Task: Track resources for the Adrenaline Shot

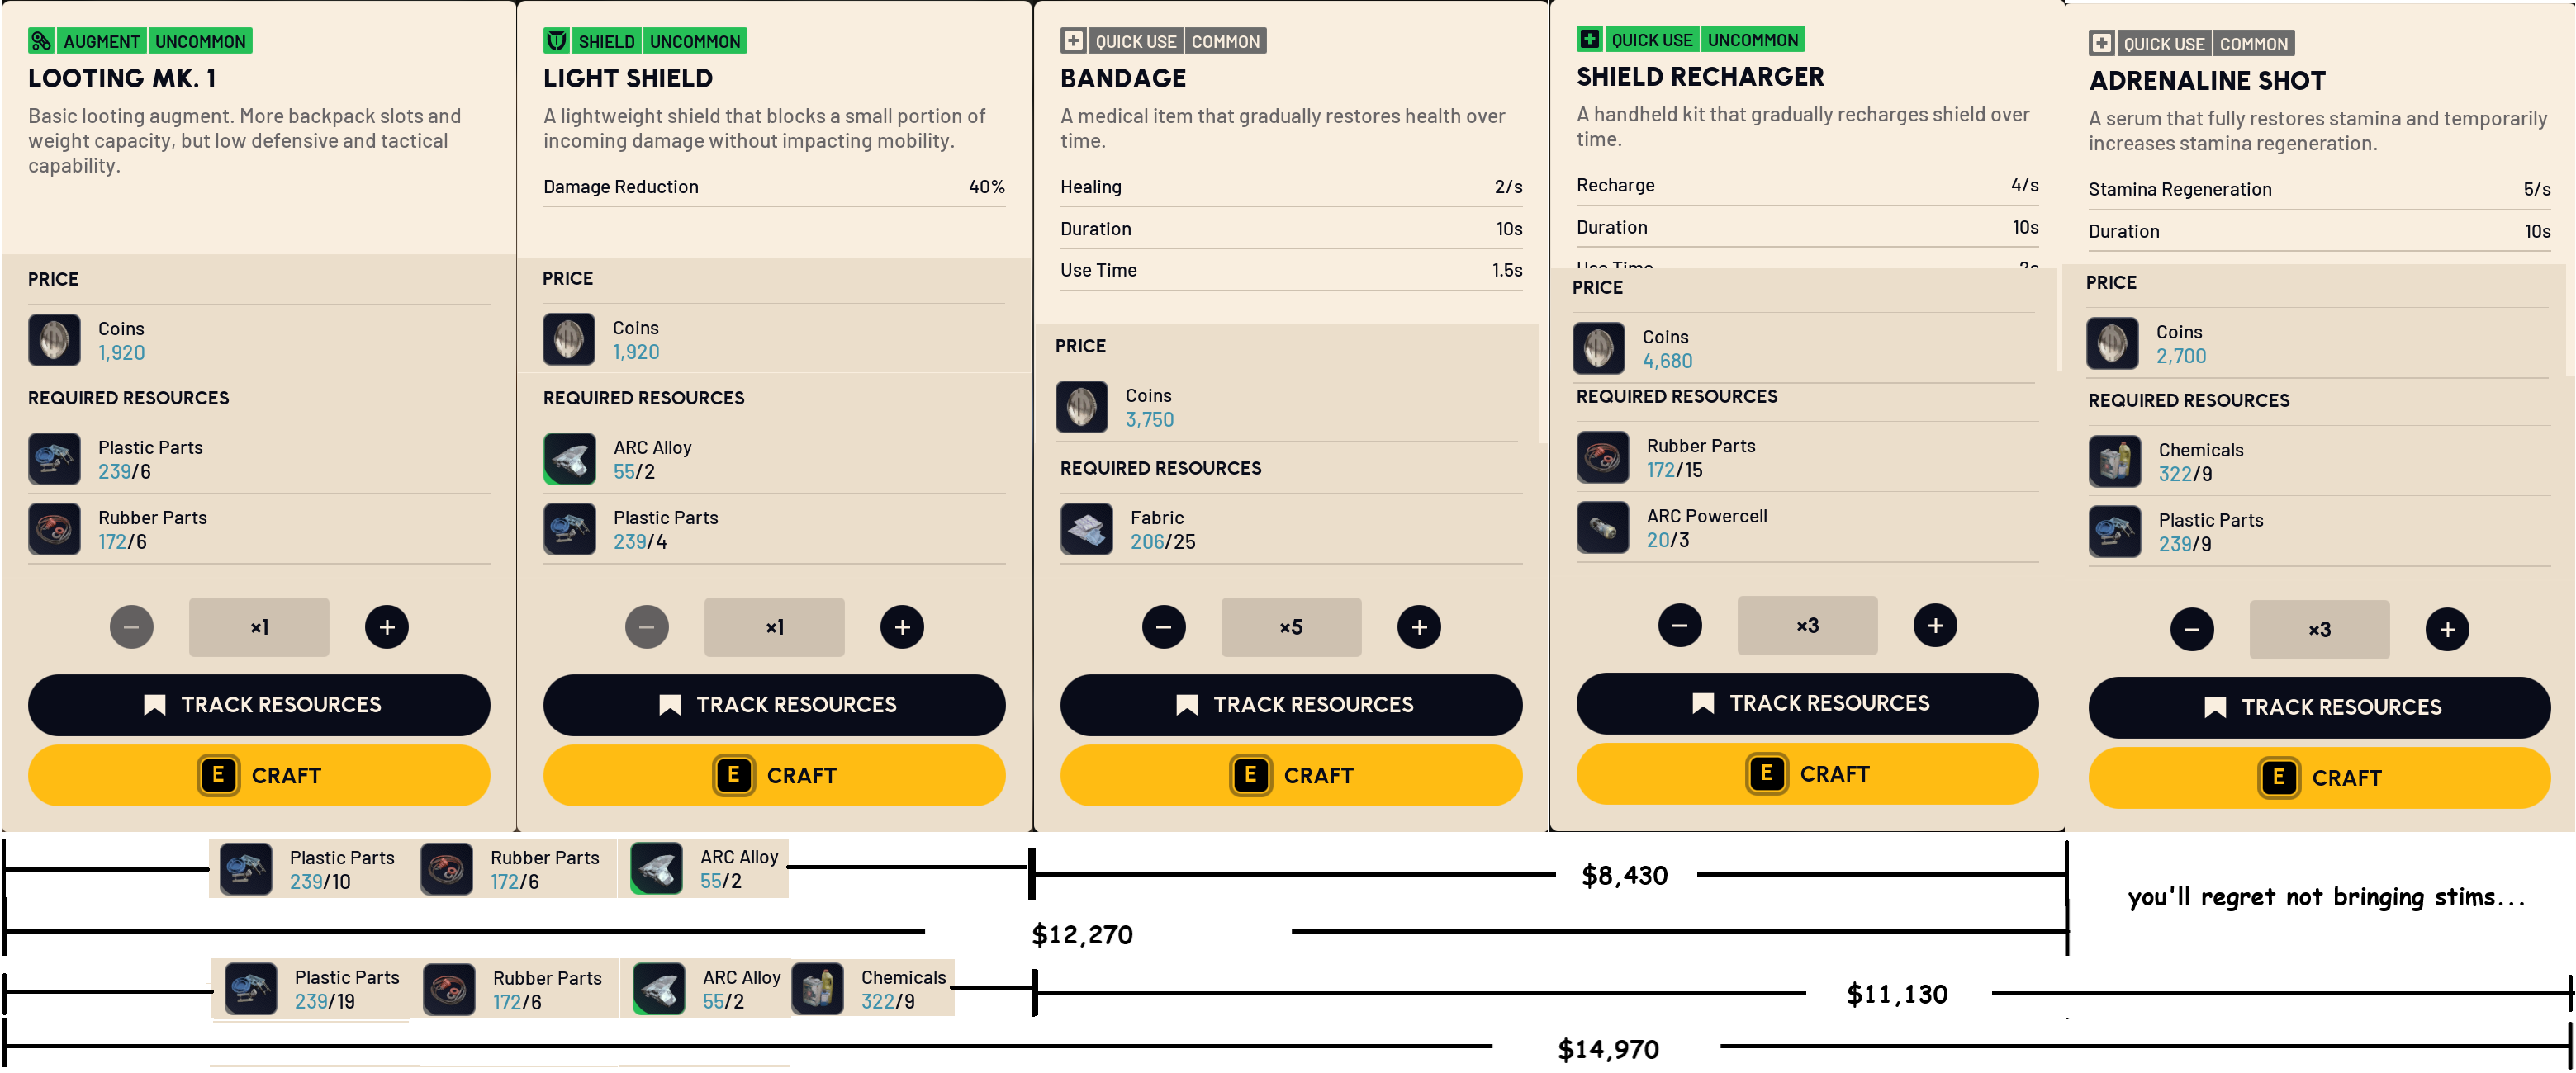Action: tap(2319, 707)
